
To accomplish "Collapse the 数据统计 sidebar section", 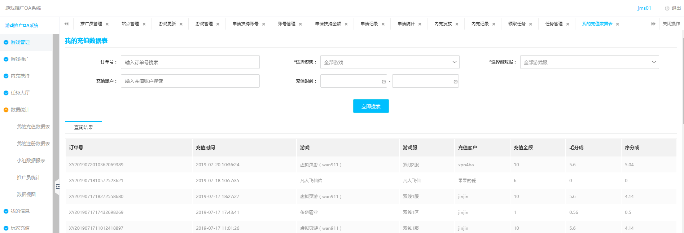I will 20,110.
